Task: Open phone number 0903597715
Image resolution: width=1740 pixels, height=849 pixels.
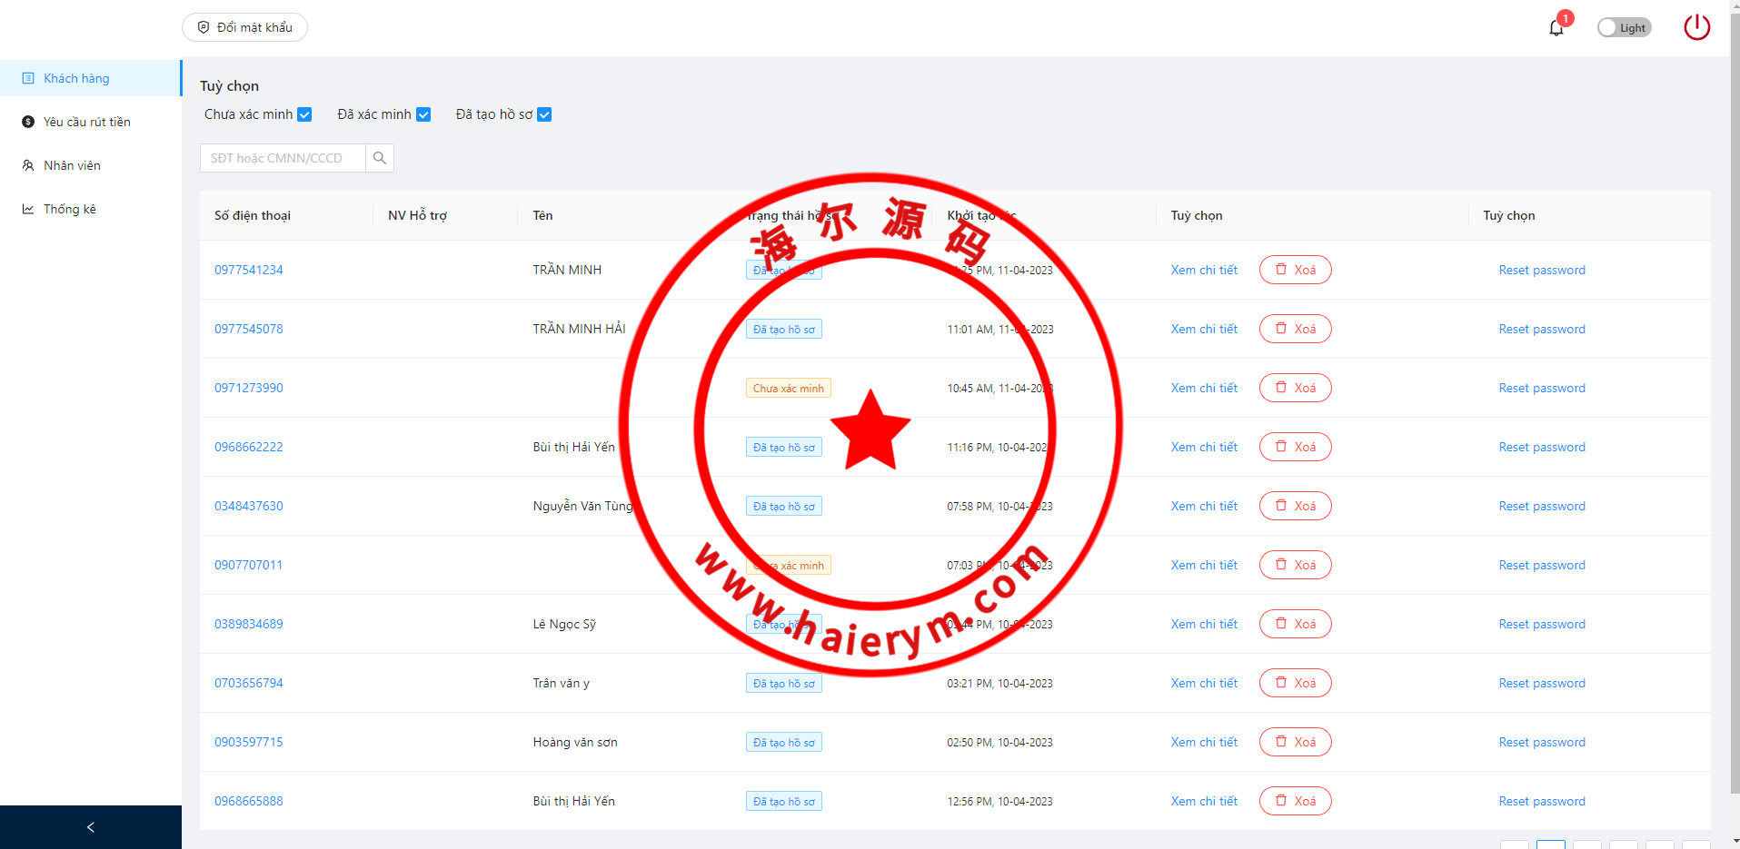Action: pos(249,742)
